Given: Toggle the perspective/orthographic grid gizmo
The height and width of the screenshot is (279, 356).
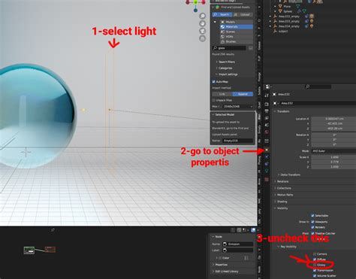Looking at the screenshot, I should click(202, 38).
